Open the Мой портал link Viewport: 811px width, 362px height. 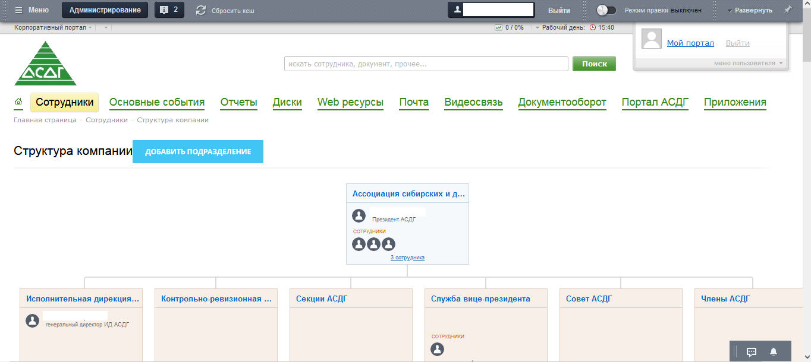[690, 43]
